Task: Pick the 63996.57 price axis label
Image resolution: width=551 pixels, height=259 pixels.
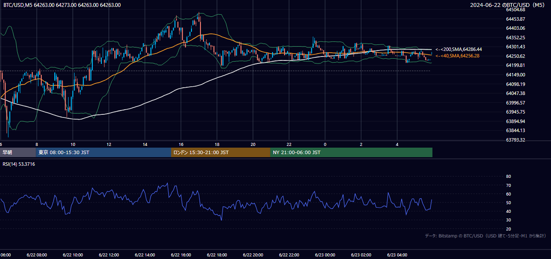Action: tap(515, 103)
